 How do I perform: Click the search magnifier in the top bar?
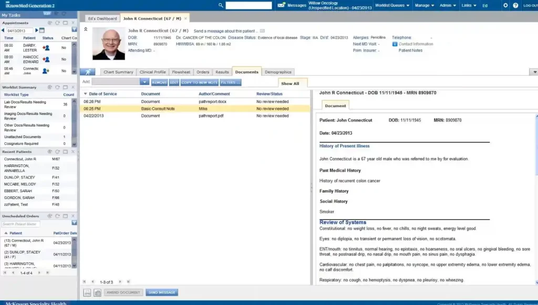(x=220, y=5)
